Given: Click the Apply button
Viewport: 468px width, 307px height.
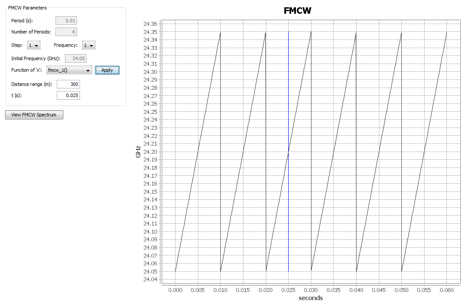Looking at the screenshot, I should click(x=107, y=70).
